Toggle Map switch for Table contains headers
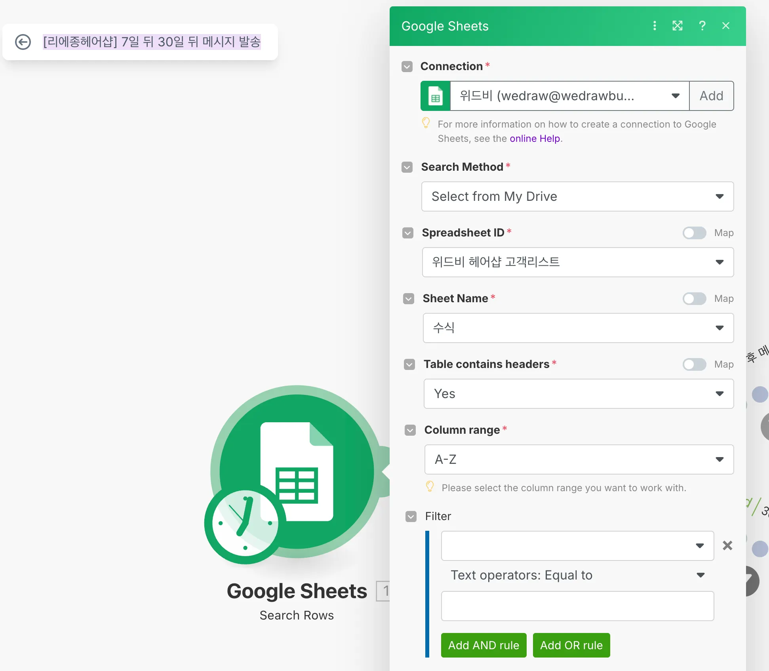The image size is (769, 671). coord(694,364)
